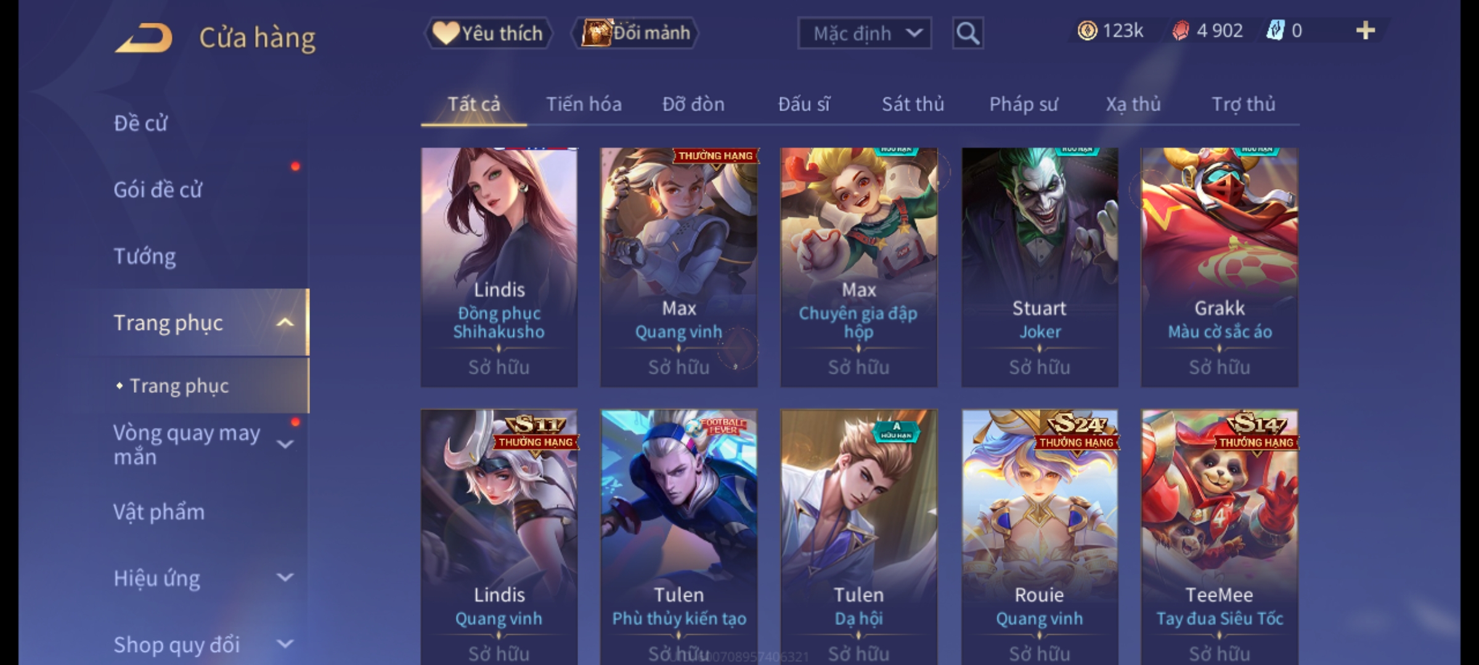The width and height of the screenshot is (1479, 665).
Task: Open Gói đề cử in sidebar
Action: point(158,190)
